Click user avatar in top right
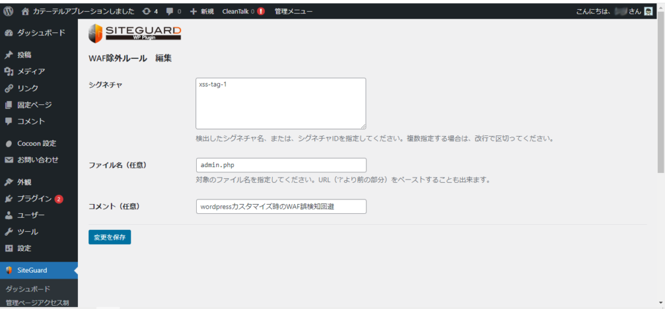This screenshot has height=309, width=665. tap(648, 11)
